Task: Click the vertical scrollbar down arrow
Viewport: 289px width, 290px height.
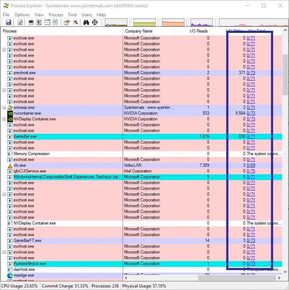Action: [x=285, y=272]
